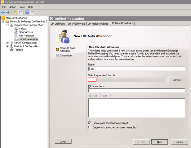Check Create auto attendant as speech-enabled
Screen dimensions: 191x148
[90, 127]
